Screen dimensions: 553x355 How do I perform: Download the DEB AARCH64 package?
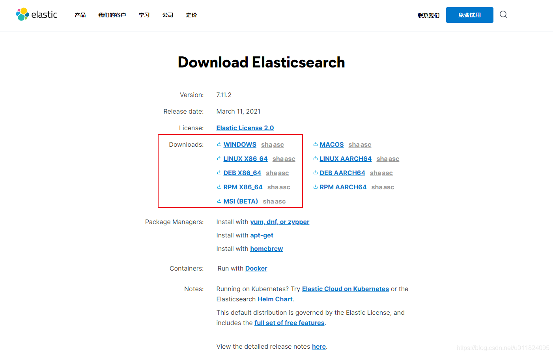(342, 173)
